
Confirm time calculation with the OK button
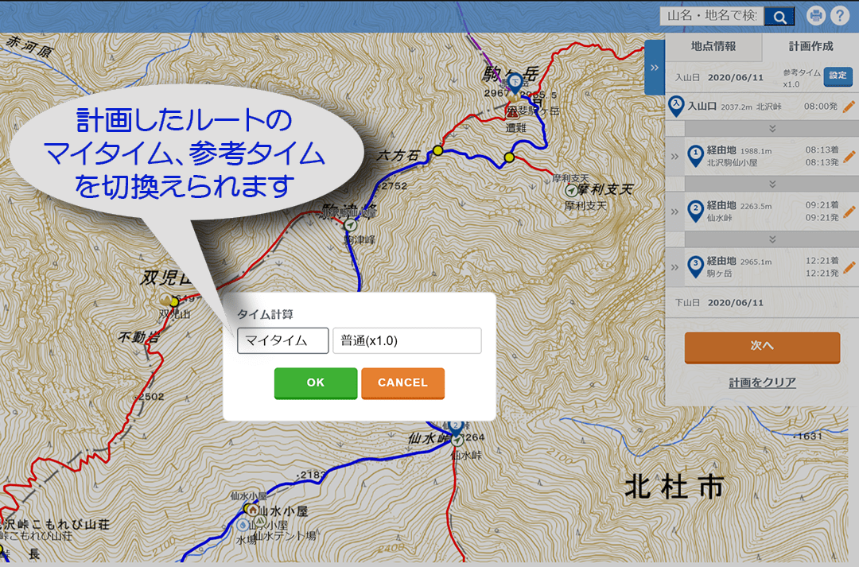[315, 383]
